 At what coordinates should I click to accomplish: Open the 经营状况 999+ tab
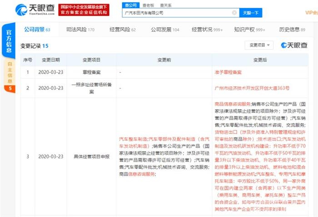[207, 30]
